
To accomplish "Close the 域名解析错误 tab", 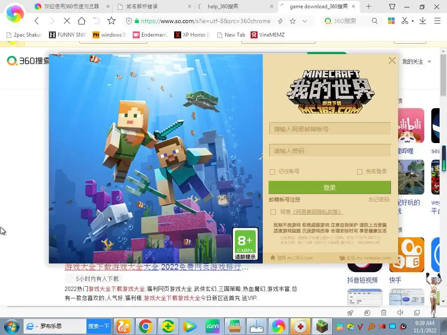I will click(x=189, y=6).
